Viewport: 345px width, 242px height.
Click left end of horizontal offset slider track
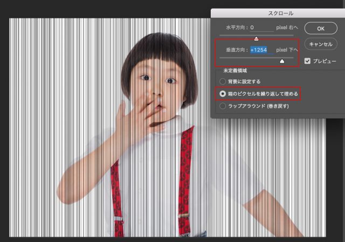[x=220, y=36]
